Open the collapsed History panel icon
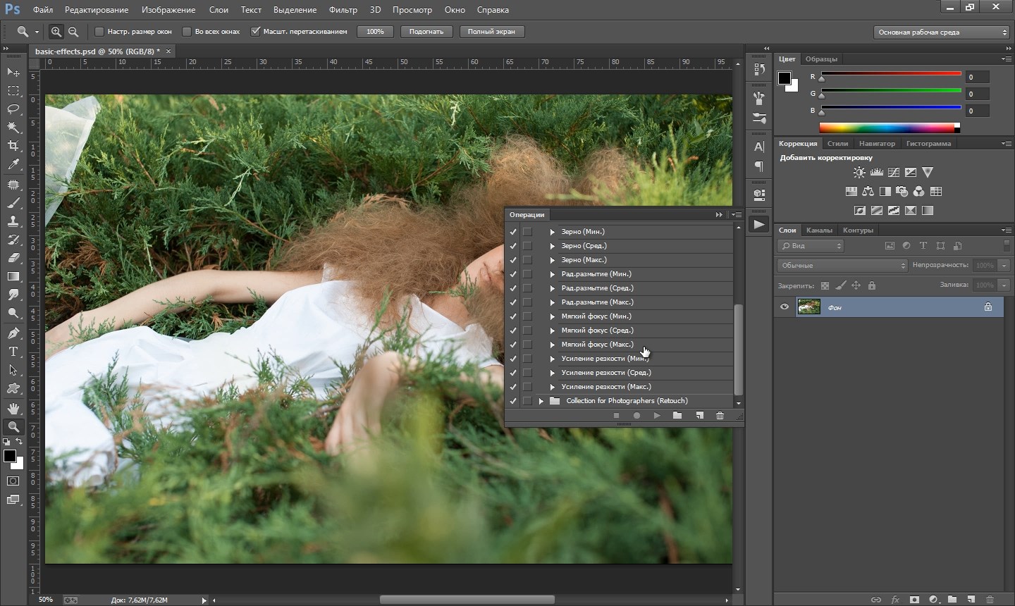The width and height of the screenshot is (1015, 606). (759, 69)
